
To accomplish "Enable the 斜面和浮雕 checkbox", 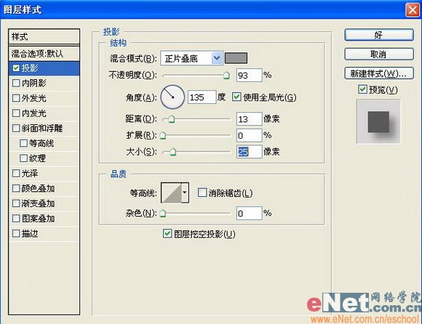I will (16, 128).
